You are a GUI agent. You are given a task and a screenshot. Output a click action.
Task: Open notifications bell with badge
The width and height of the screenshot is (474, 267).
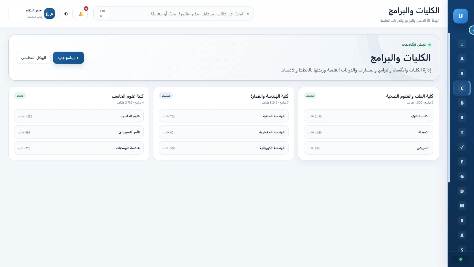click(x=81, y=14)
